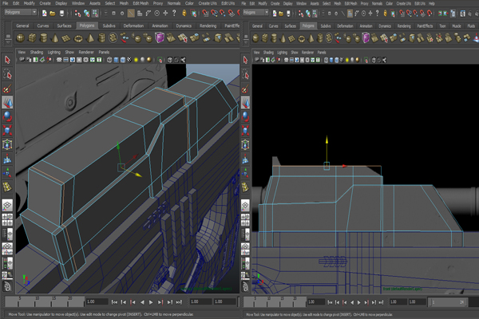Click Play backwards button in left window
This screenshot has width=479, height=319.
(142, 302)
